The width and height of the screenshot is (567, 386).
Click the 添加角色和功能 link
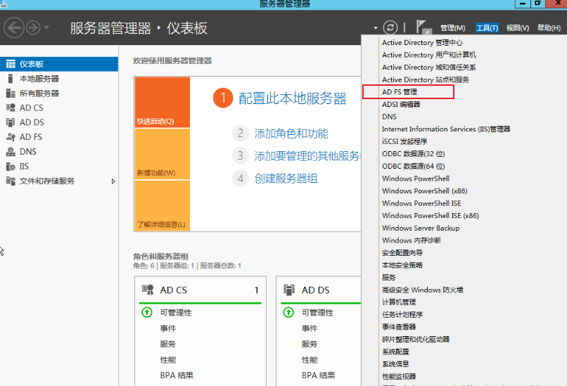click(291, 134)
